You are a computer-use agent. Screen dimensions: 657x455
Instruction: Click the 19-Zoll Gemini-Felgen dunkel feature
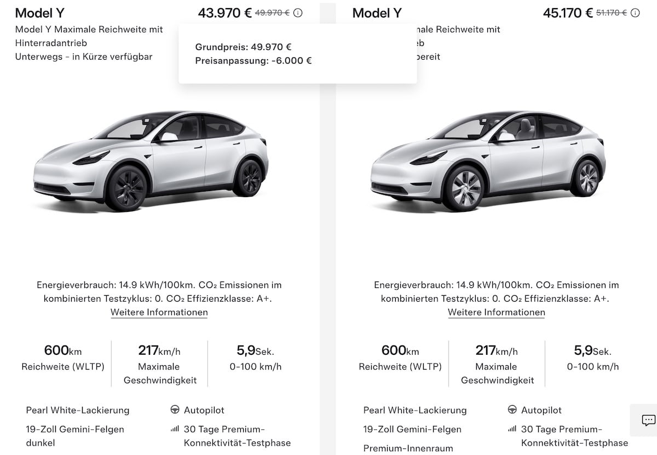tap(75, 436)
